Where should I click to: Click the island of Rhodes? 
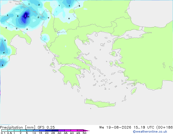pos(134,91)
